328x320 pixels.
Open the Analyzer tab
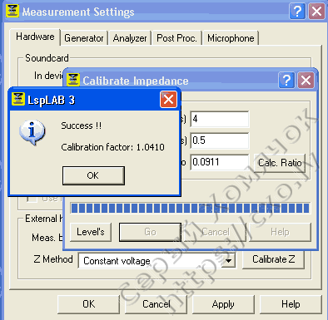pos(130,38)
